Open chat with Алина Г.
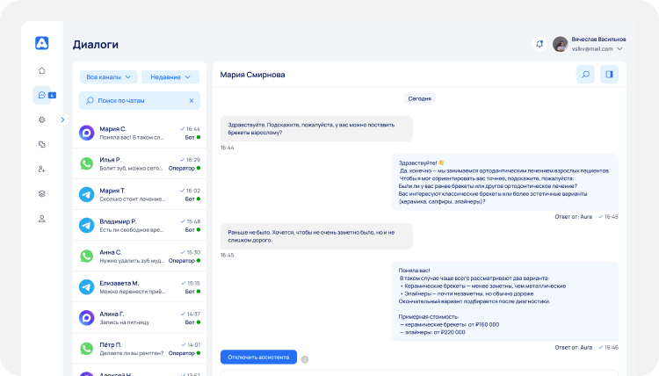 140,318
